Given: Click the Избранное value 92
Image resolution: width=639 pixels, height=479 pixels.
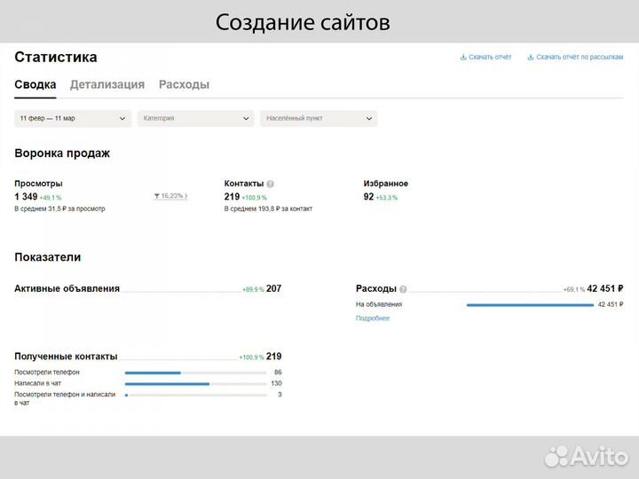Looking at the screenshot, I should 368,197.
